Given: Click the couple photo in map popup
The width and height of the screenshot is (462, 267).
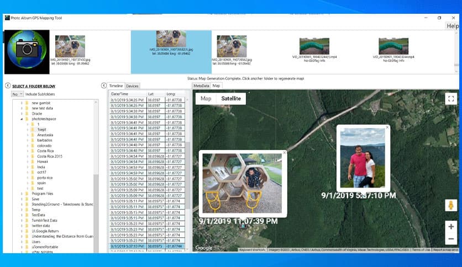Looking at the screenshot, I should point(363,158).
